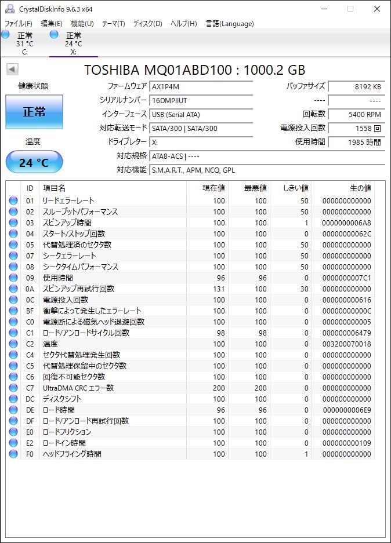Click status orb for シークタイムパフォーマンス row
Screen dimensions: 391x543
[x=13, y=267]
